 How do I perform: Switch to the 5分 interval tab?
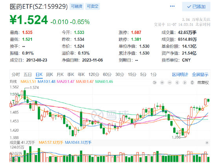[x=143, y=74]
